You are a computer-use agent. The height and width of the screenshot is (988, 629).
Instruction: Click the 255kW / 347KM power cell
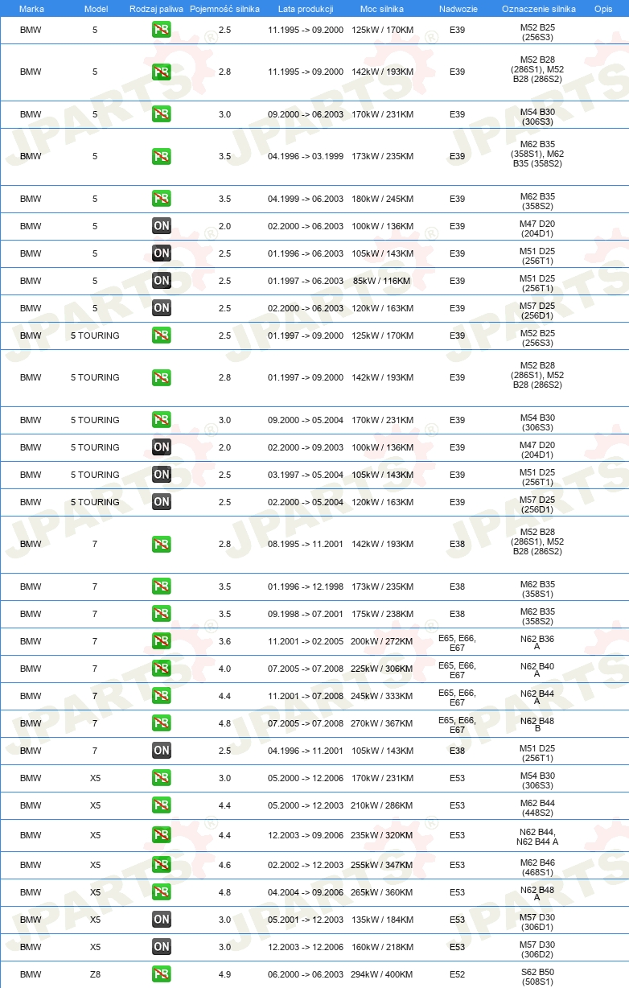pos(382,865)
